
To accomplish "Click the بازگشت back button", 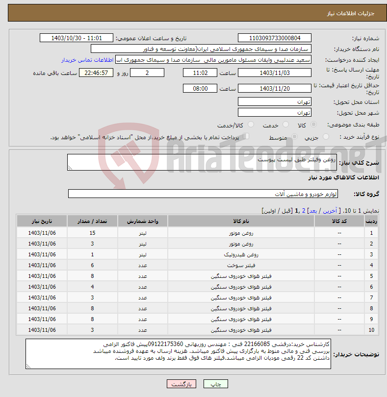I will click(181, 384).
